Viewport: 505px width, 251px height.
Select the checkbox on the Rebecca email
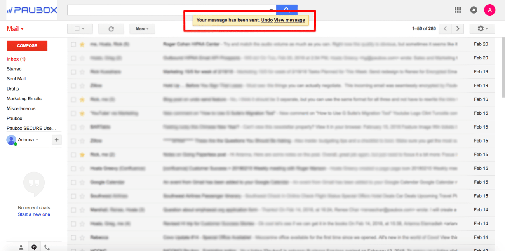(x=73, y=237)
